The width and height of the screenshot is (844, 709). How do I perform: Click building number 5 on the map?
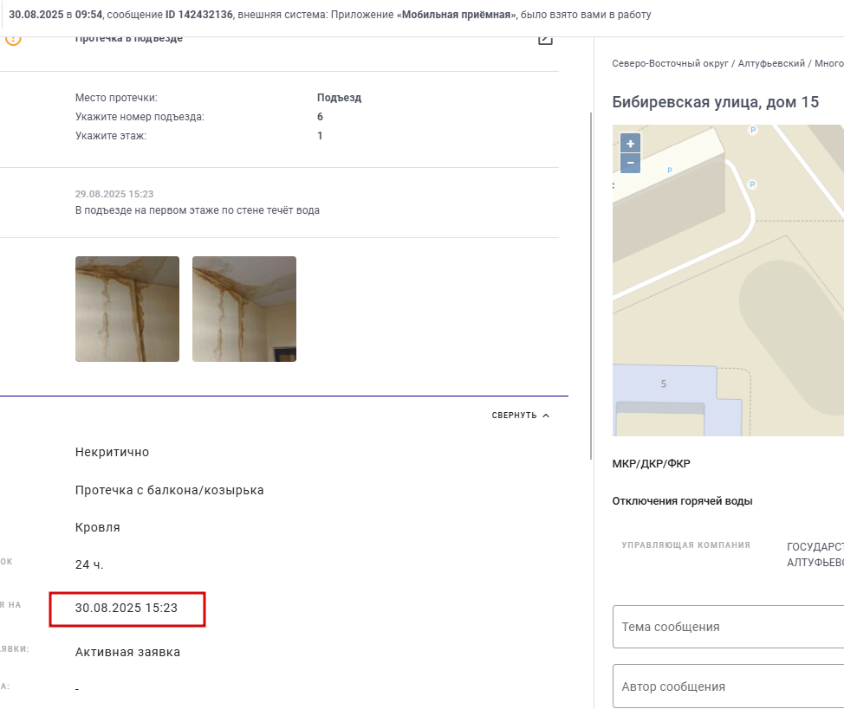[x=664, y=384]
